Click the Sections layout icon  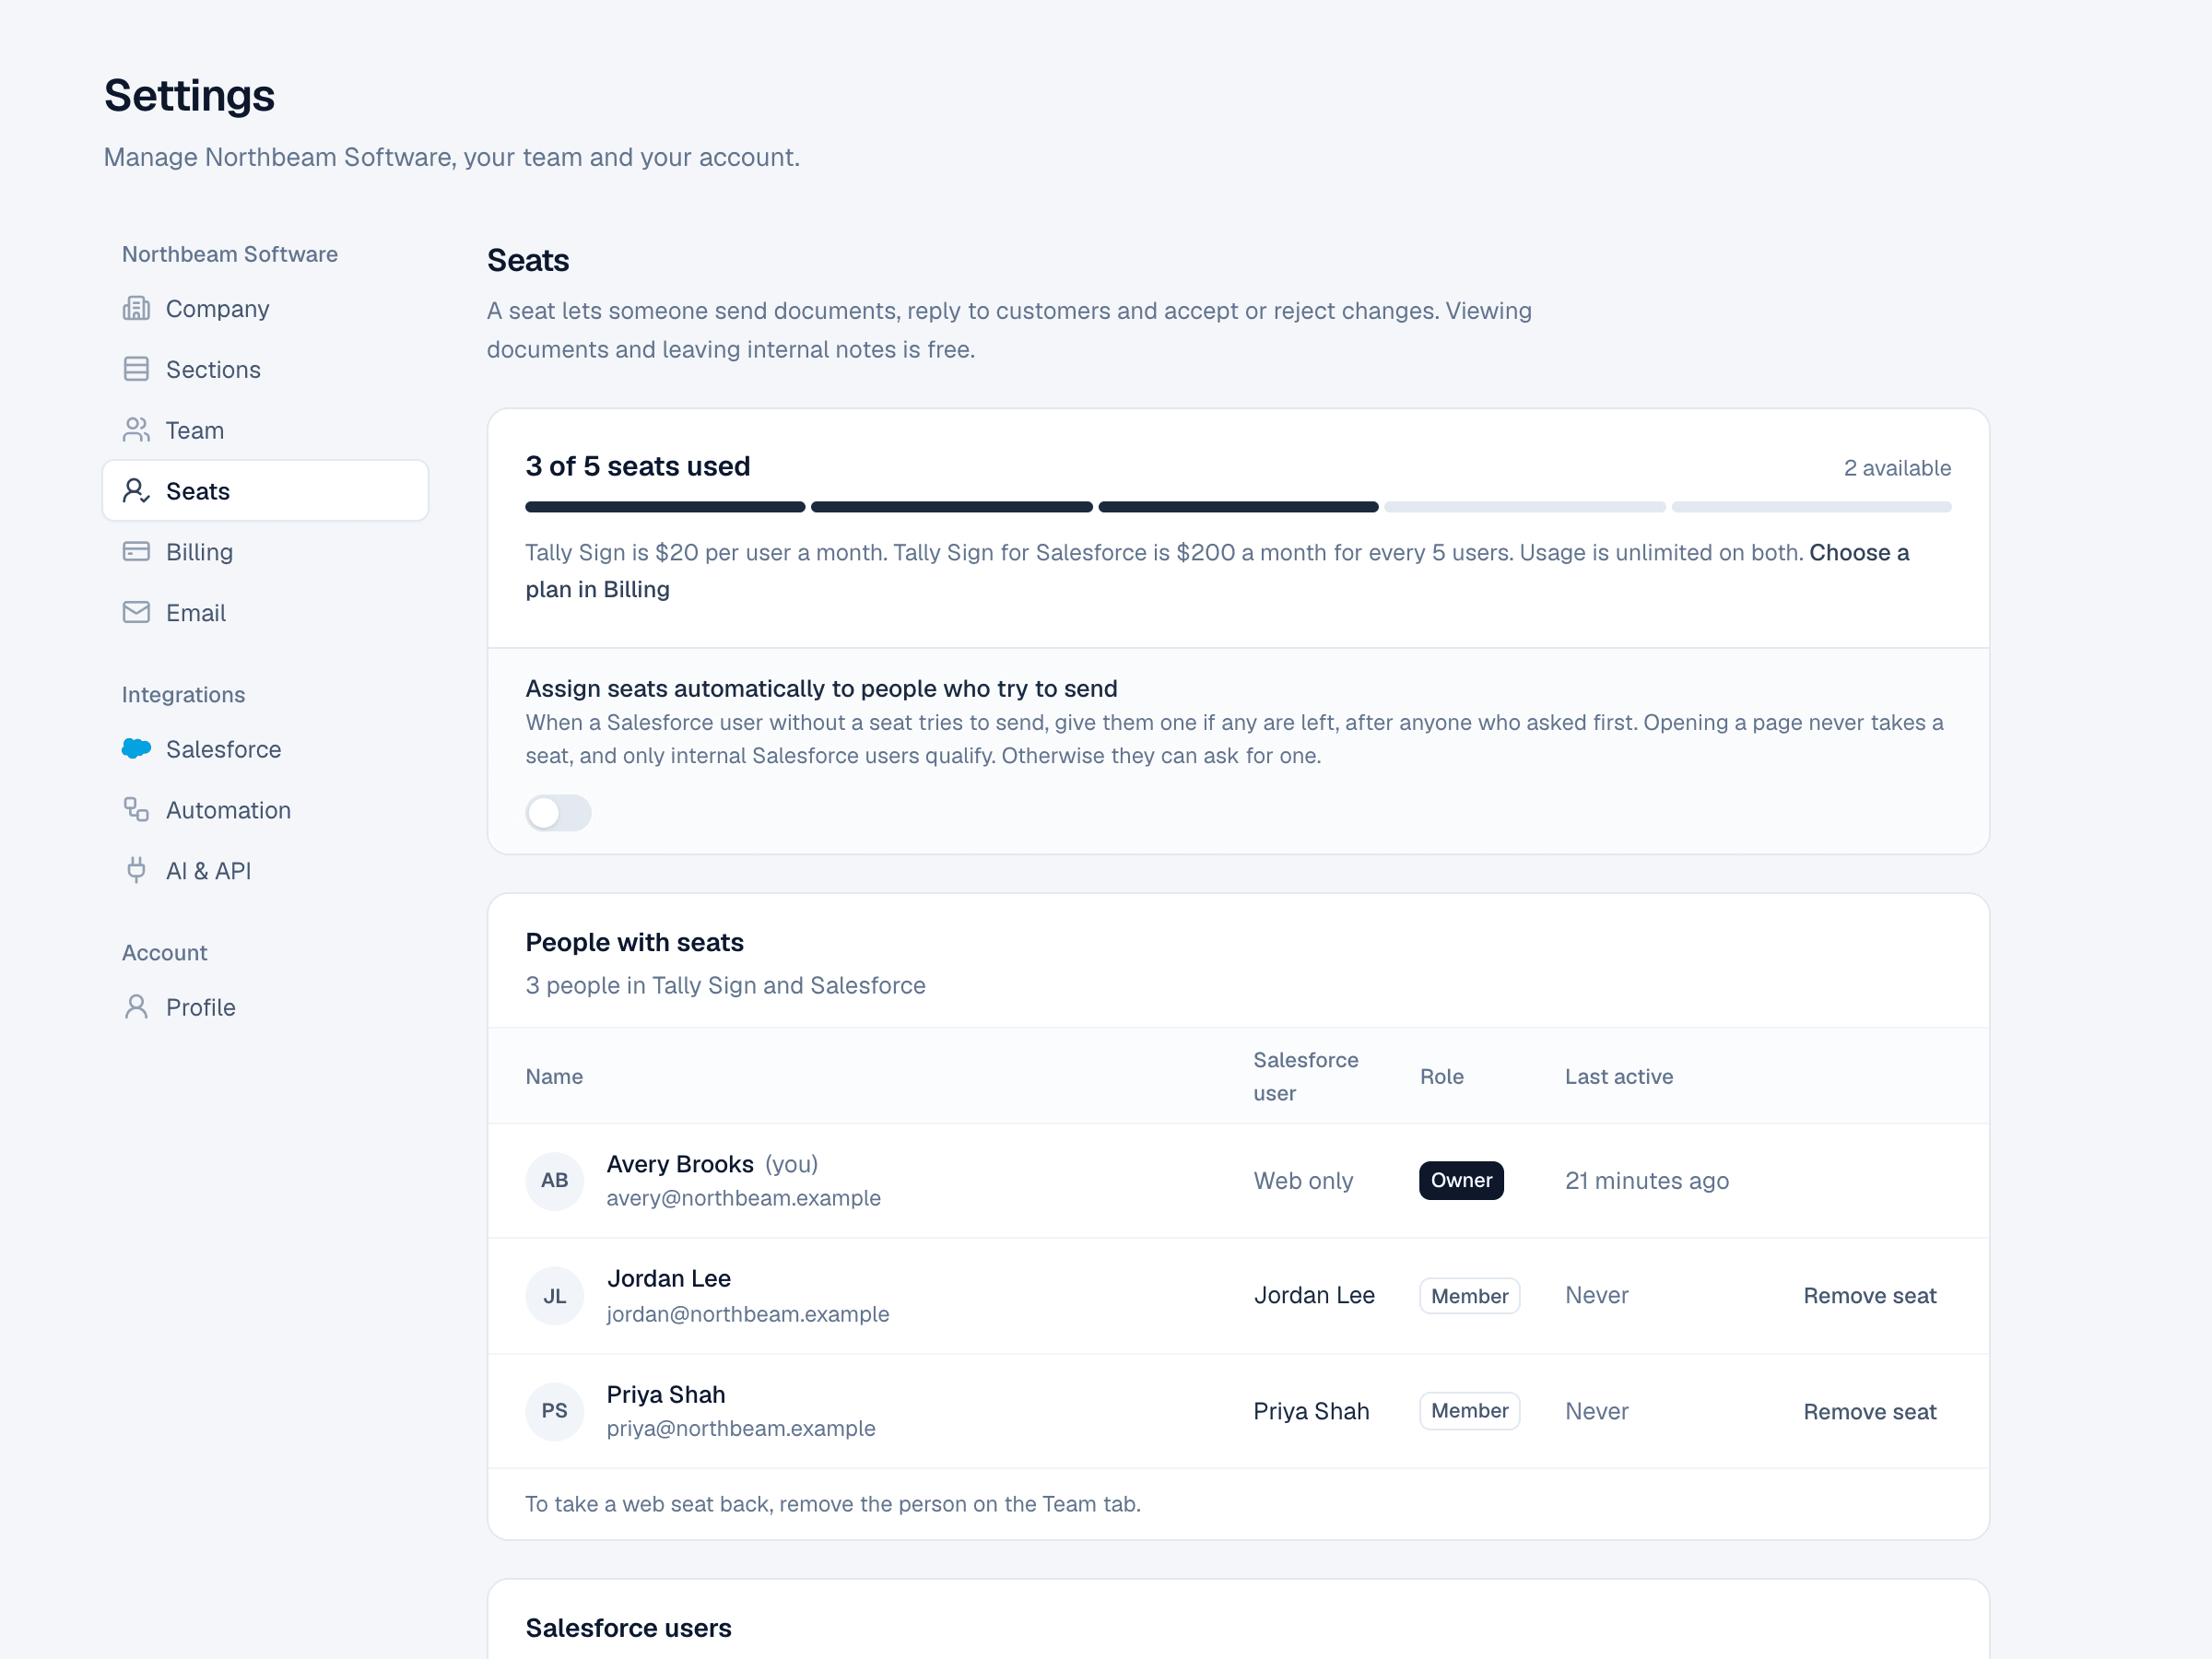click(136, 370)
